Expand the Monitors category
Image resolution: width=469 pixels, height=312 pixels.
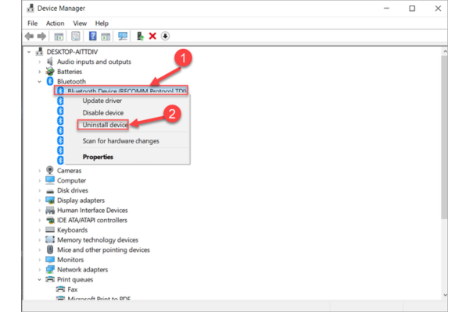pyautogui.click(x=40, y=260)
